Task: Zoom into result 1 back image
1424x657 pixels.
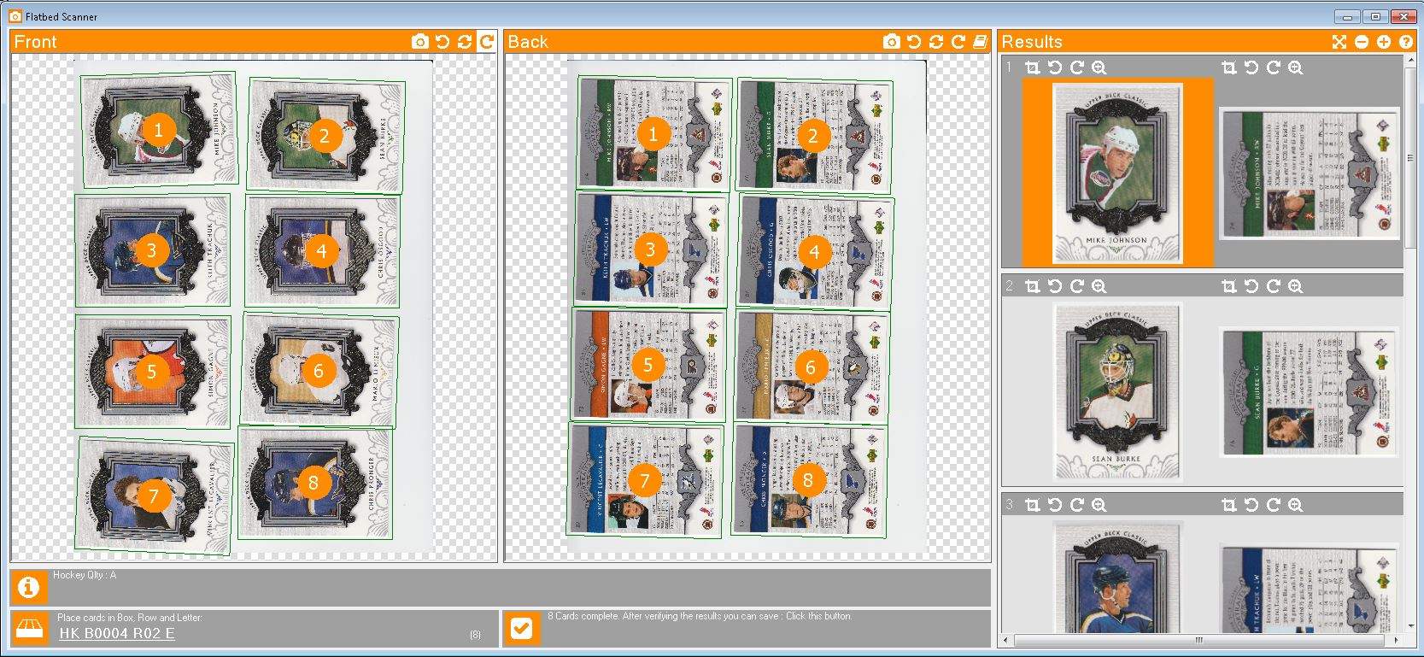Action: [1296, 67]
